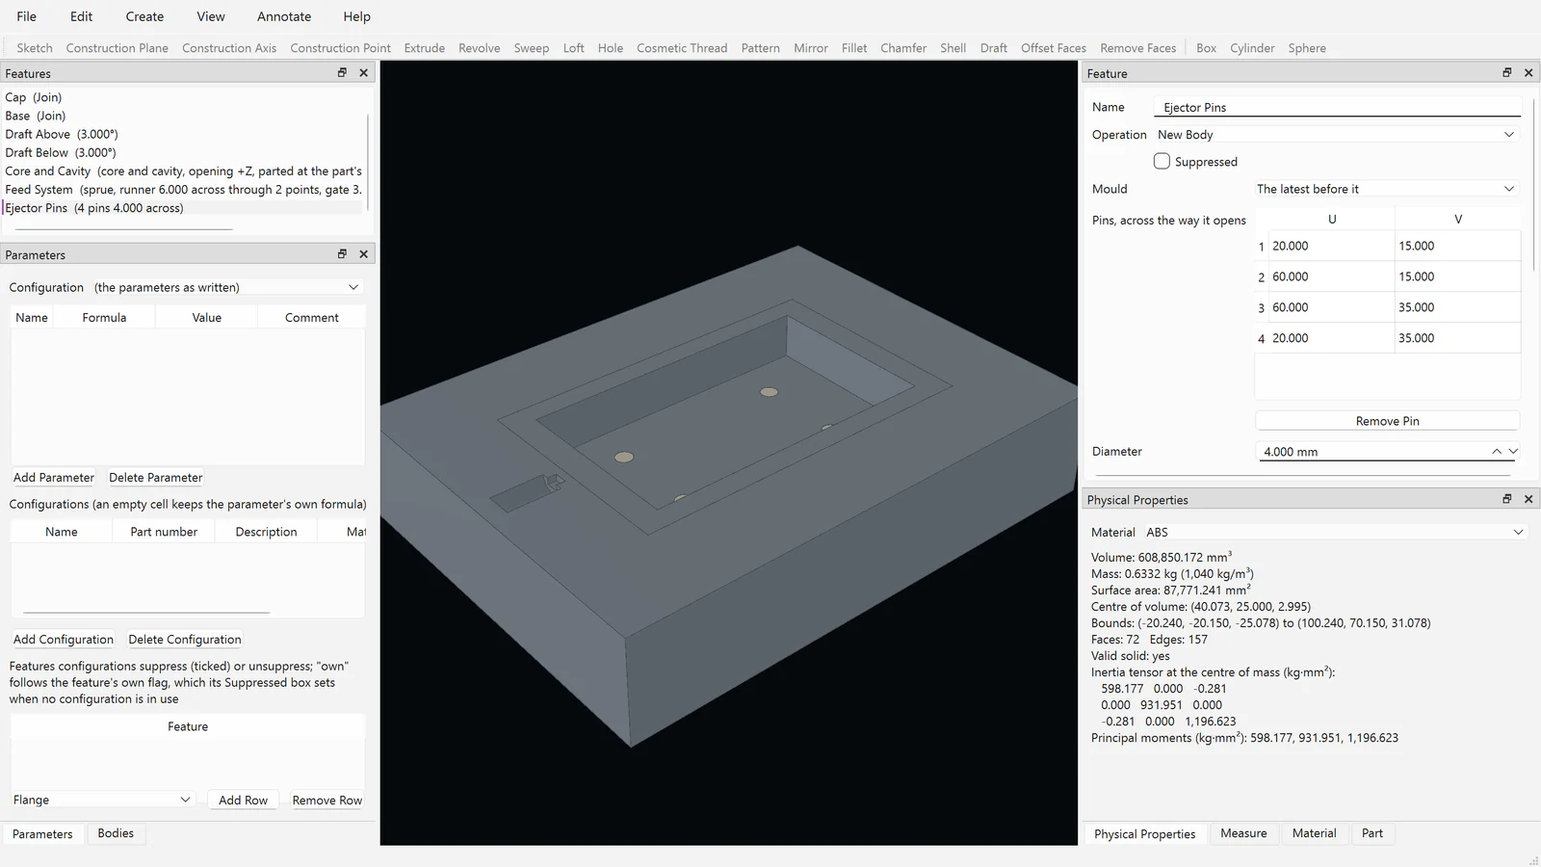Open the Annotate menu
1541x867 pixels.
pos(284,16)
